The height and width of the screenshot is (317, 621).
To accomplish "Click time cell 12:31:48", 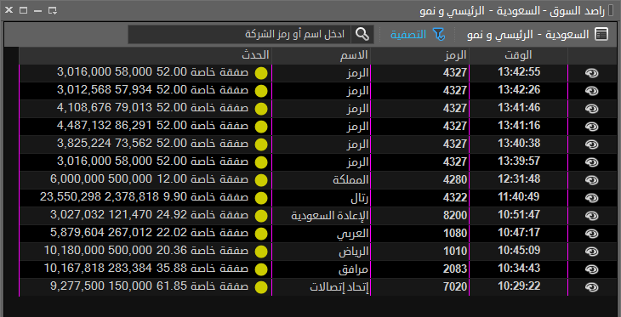I will 519,179.
